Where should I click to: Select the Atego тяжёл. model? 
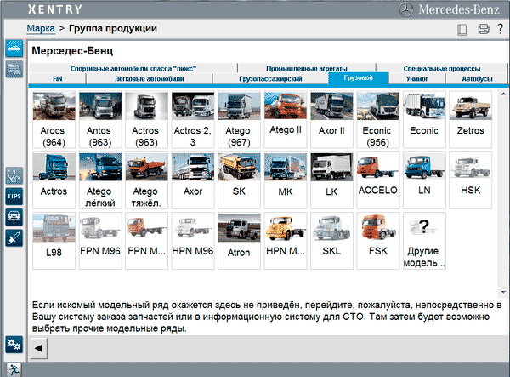coord(146,180)
